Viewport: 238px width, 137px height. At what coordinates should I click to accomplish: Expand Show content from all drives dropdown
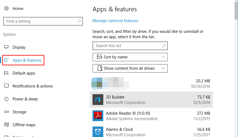coord(130,68)
